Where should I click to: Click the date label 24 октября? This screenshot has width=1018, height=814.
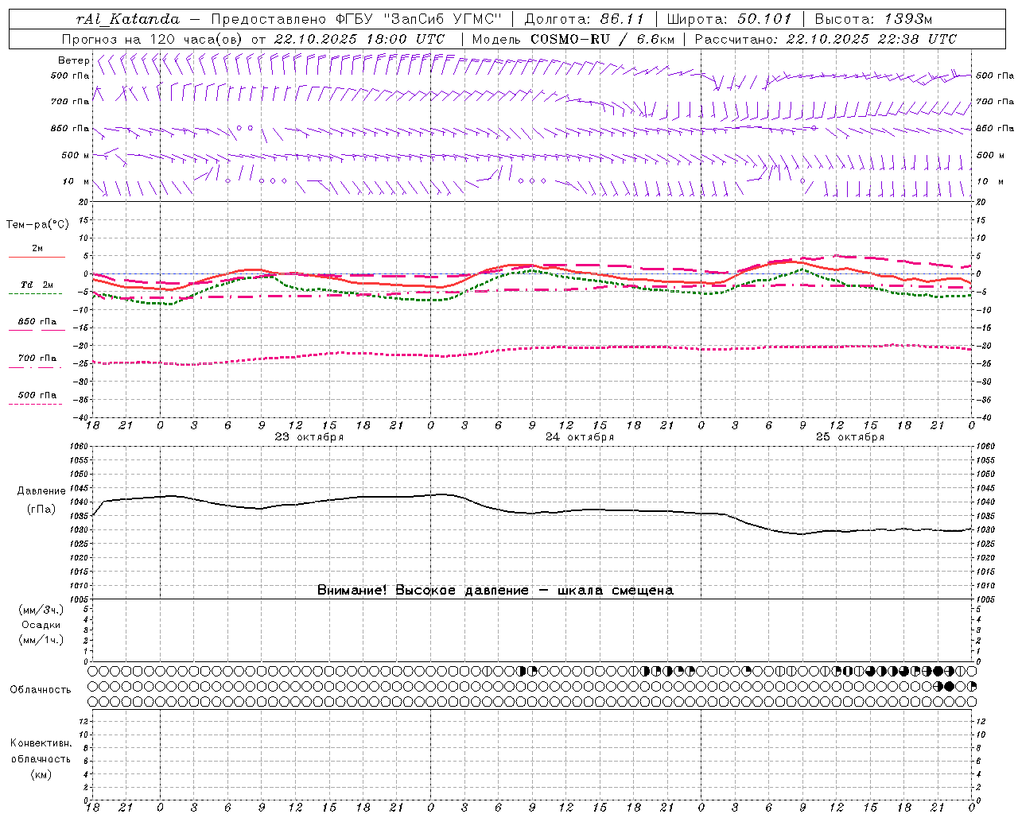click(x=580, y=437)
